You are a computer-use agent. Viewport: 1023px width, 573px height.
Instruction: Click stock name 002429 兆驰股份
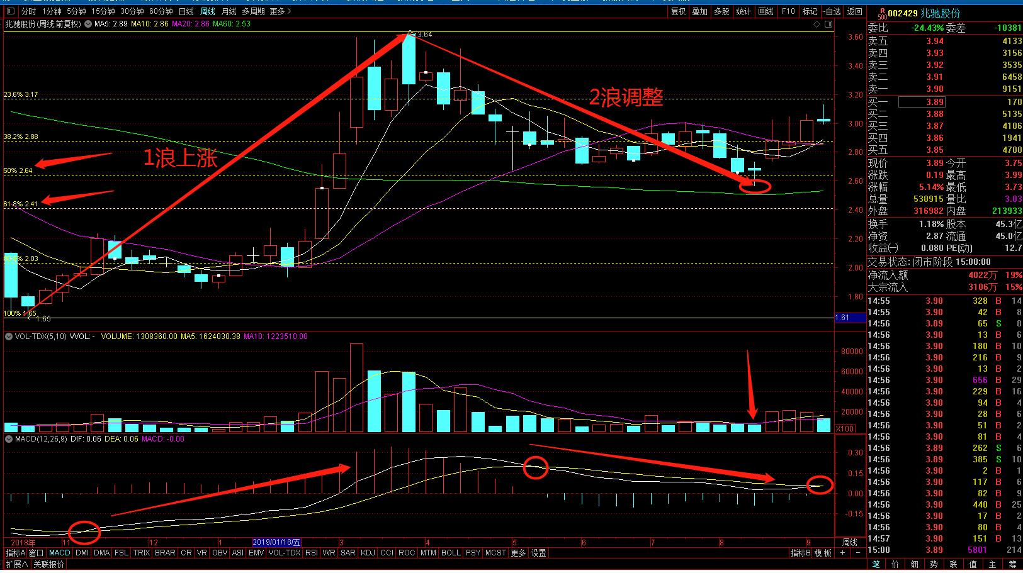pyautogui.click(x=924, y=13)
